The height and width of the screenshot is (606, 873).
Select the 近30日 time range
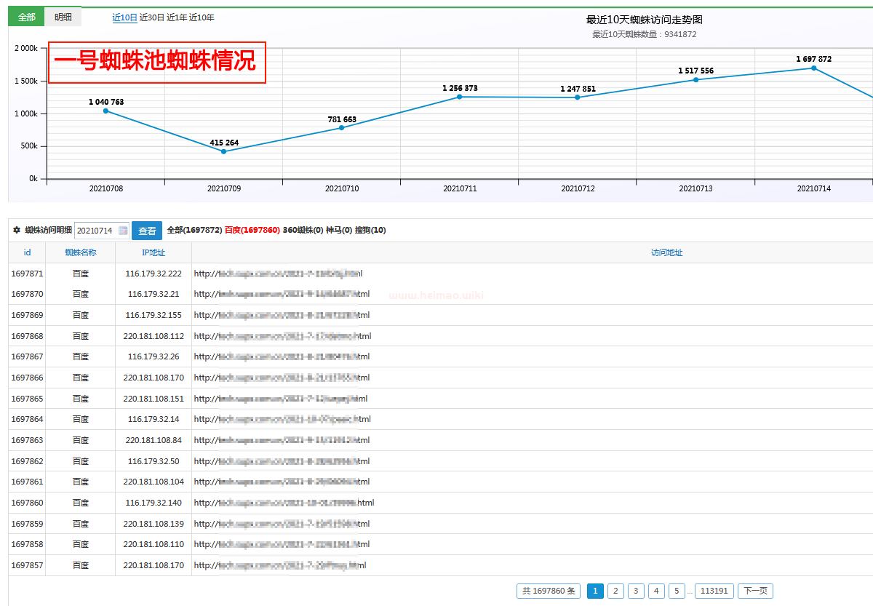[151, 17]
